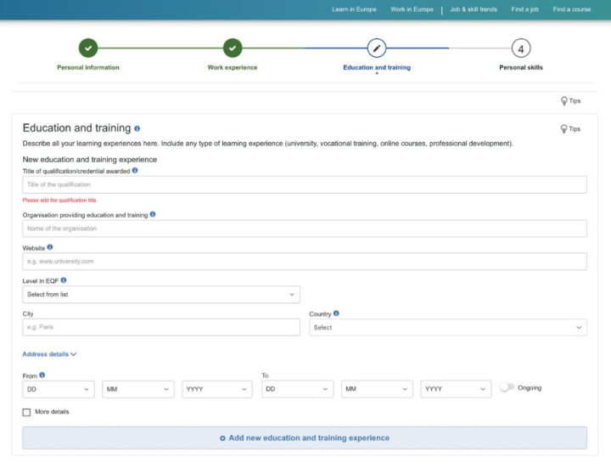Open the Country select dropdown
The width and height of the screenshot is (611, 474).
point(448,327)
